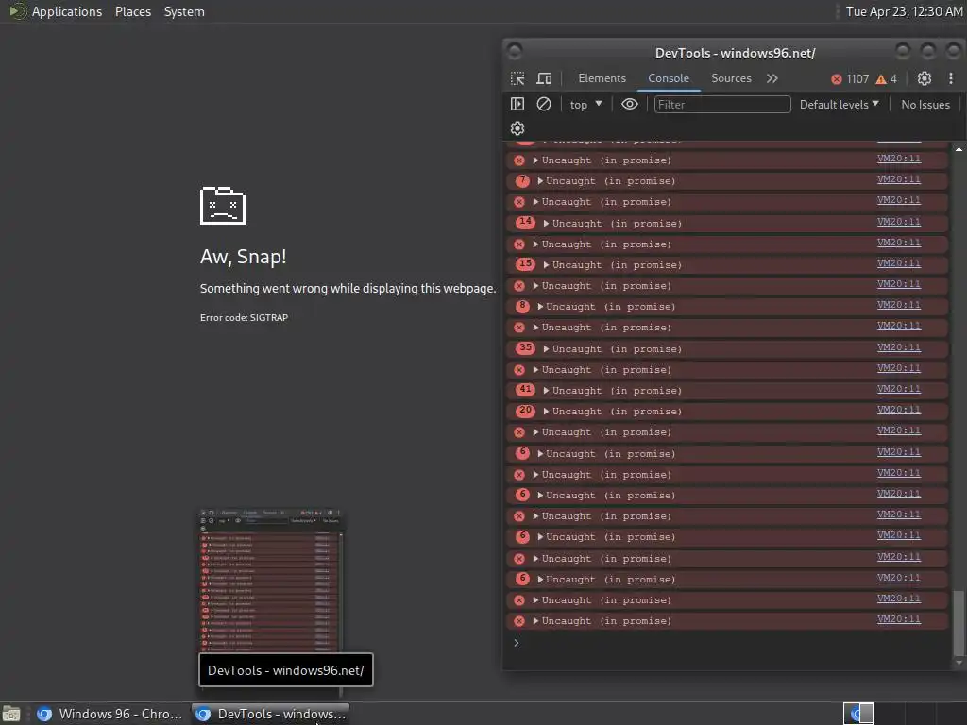The height and width of the screenshot is (725, 967).
Task: Click the 'Error code: SIGTRAP' text
Action: pyautogui.click(x=244, y=317)
